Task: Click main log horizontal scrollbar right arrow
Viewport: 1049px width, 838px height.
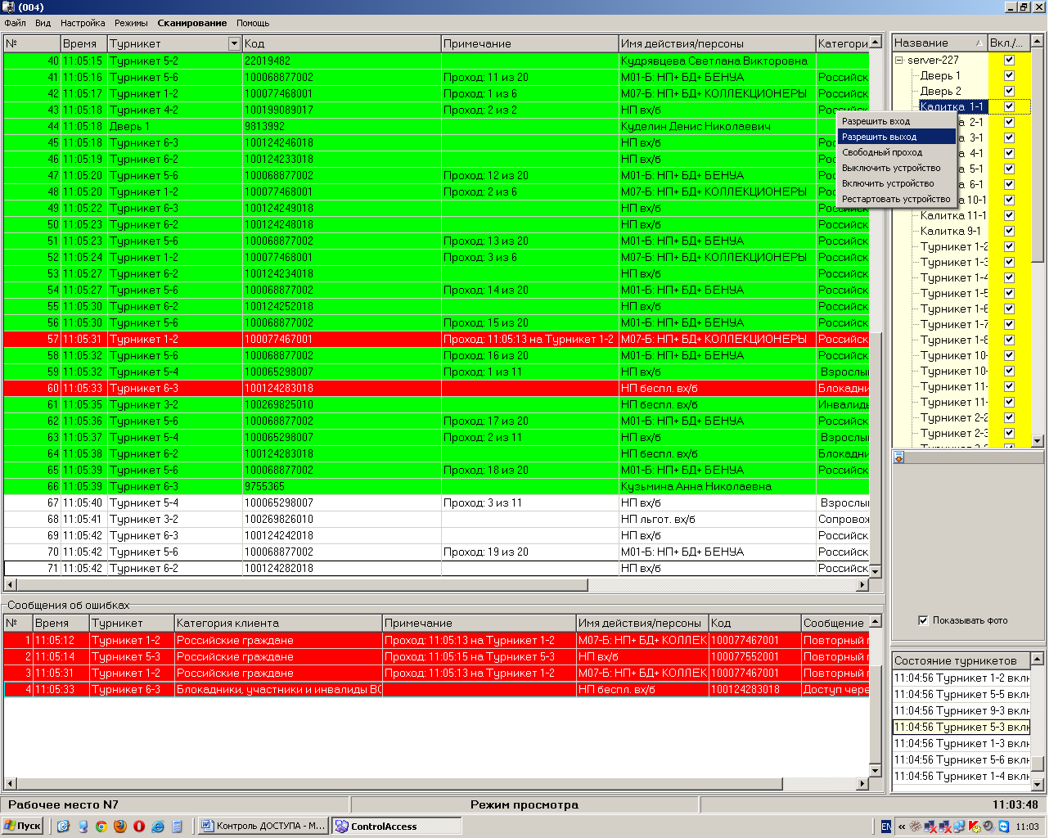Action: coord(862,585)
